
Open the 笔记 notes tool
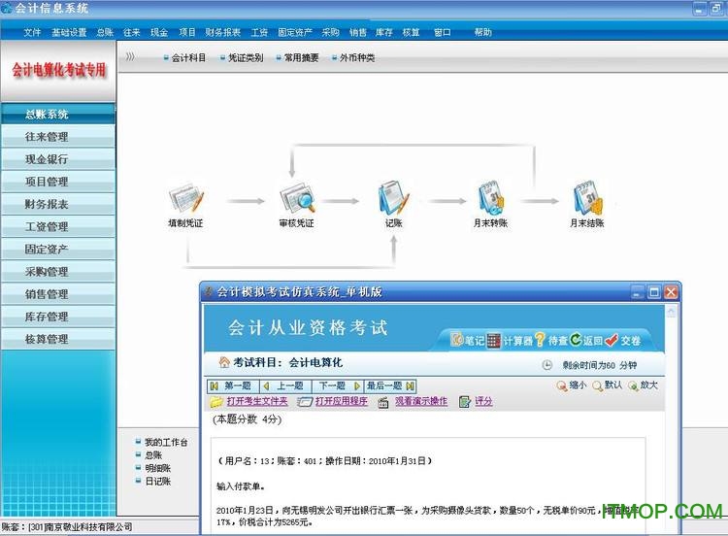coord(466,341)
